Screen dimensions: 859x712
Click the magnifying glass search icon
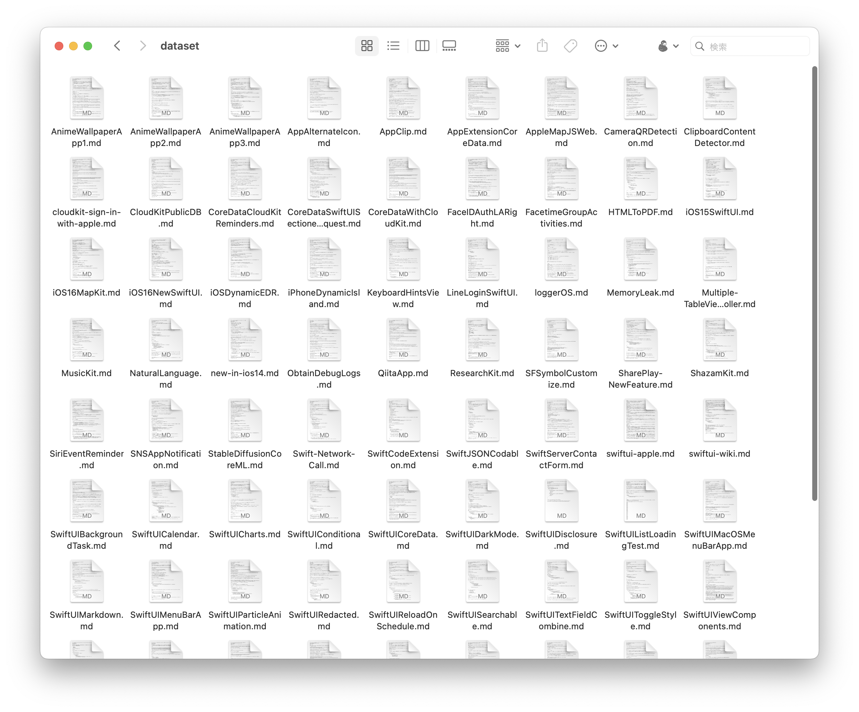(700, 46)
